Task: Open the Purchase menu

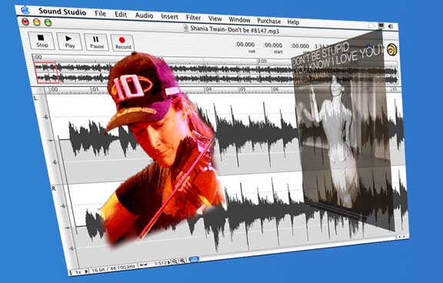Action: [x=268, y=21]
